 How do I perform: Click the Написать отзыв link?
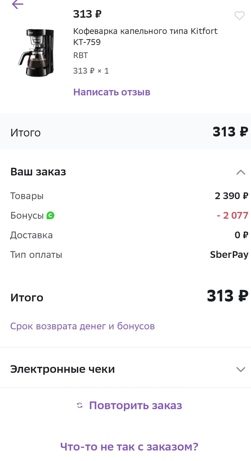(112, 92)
